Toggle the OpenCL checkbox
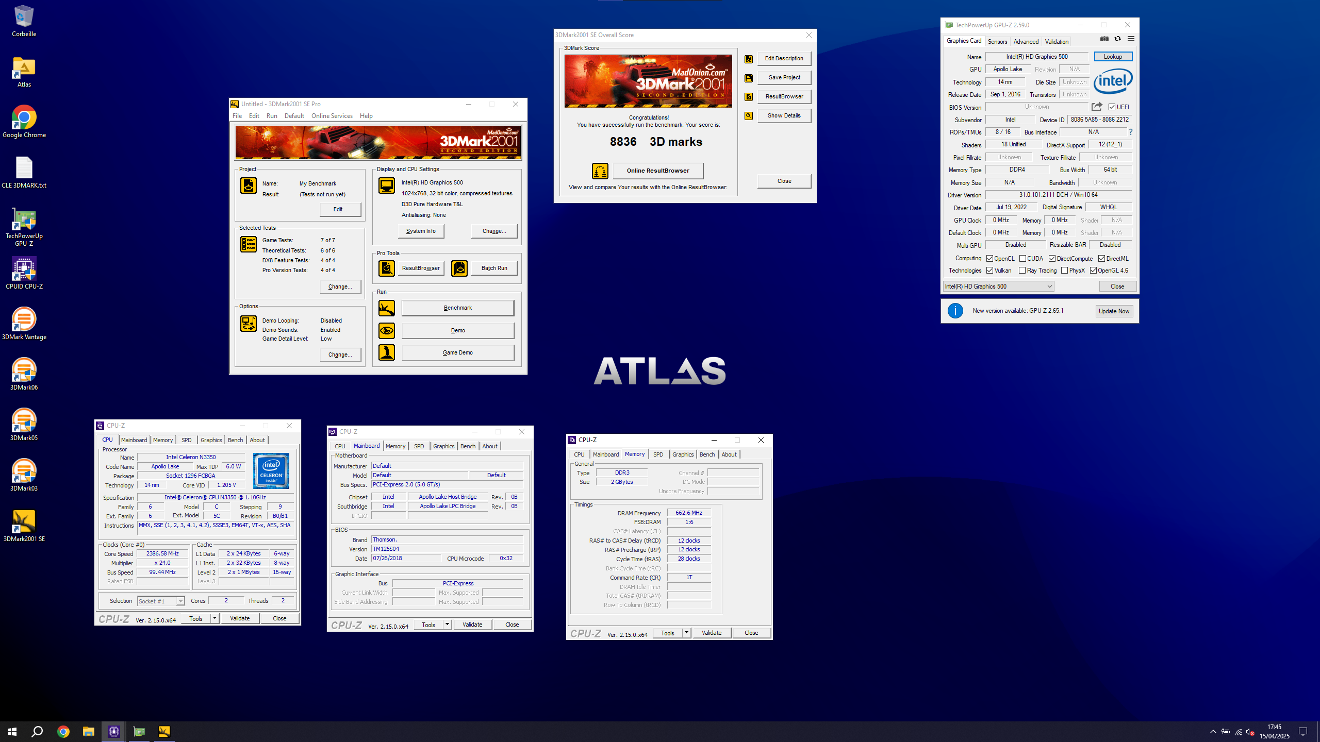The width and height of the screenshot is (1320, 742). (989, 259)
